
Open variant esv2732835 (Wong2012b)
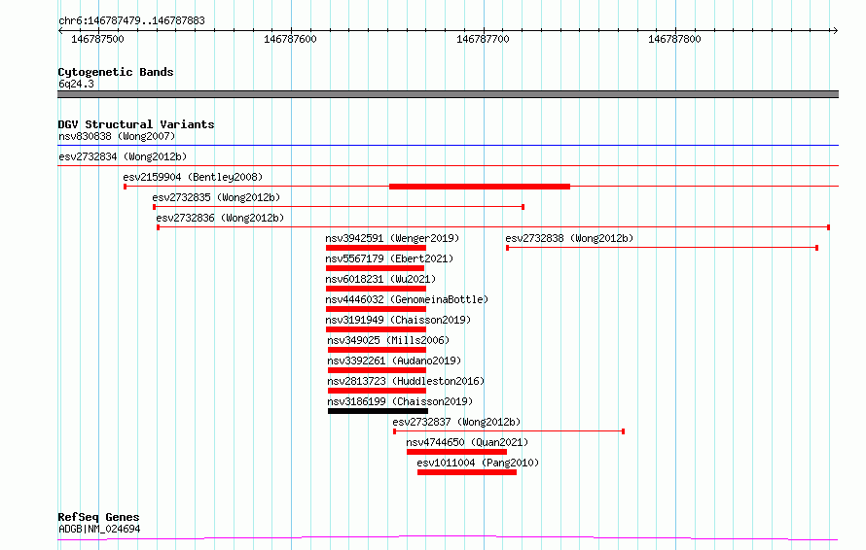pyautogui.click(x=216, y=197)
